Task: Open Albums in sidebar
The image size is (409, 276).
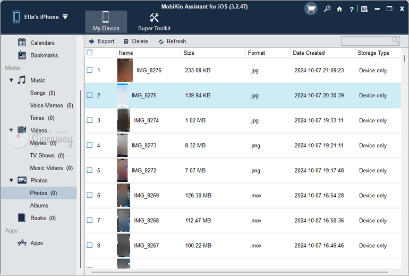Action: [x=39, y=205]
